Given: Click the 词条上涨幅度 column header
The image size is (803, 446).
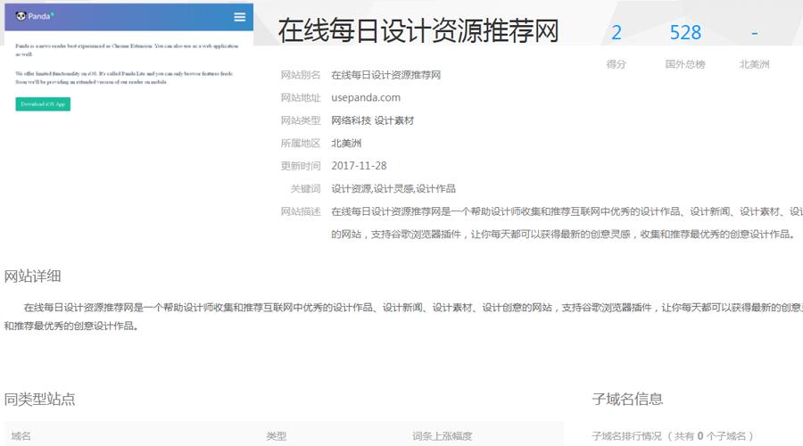Looking at the screenshot, I should pyautogui.click(x=442, y=436).
